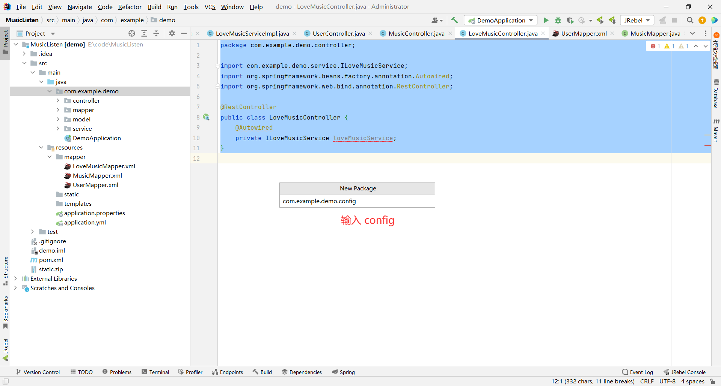Switch to MusicController.java tab
721x386 pixels.
(416, 33)
